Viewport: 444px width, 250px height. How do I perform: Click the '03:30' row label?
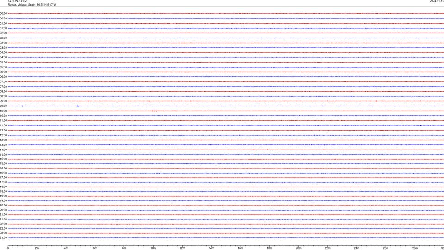coord(3,48)
